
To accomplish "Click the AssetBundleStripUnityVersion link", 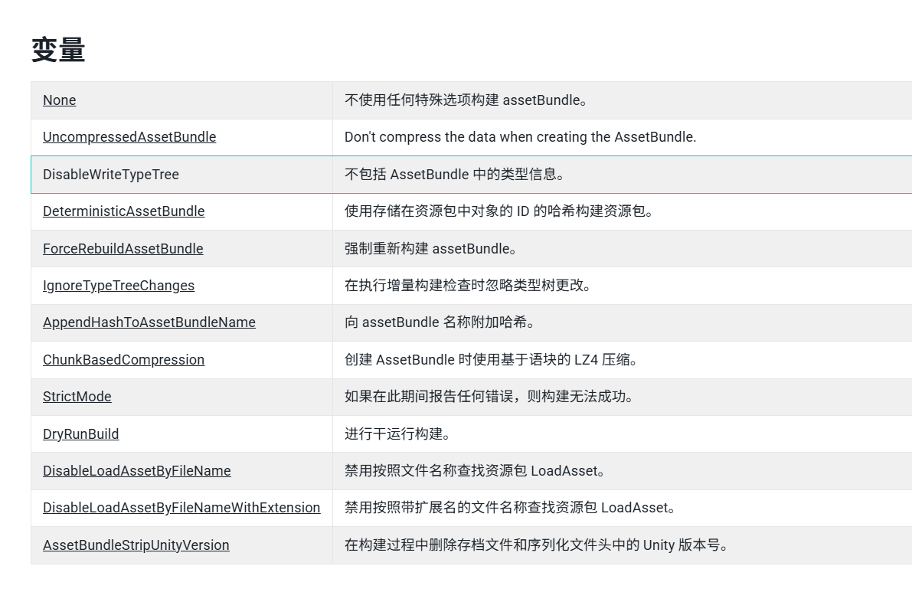I will pyautogui.click(x=136, y=545).
